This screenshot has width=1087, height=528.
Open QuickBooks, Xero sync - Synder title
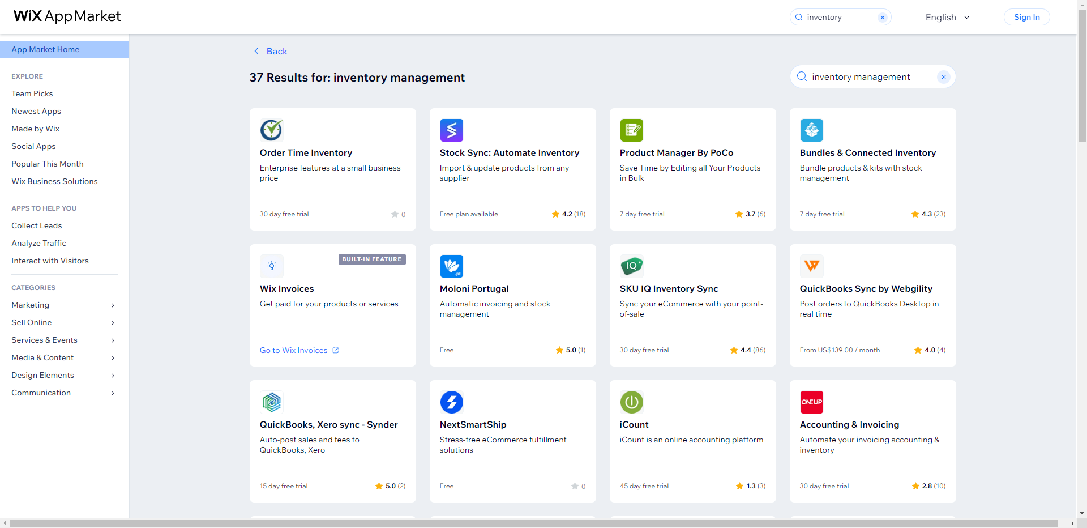tap(328, 425)
